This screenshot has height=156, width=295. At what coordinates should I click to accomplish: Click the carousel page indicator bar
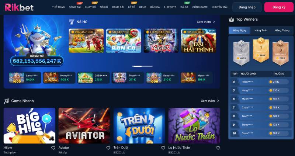coord(142,66)
